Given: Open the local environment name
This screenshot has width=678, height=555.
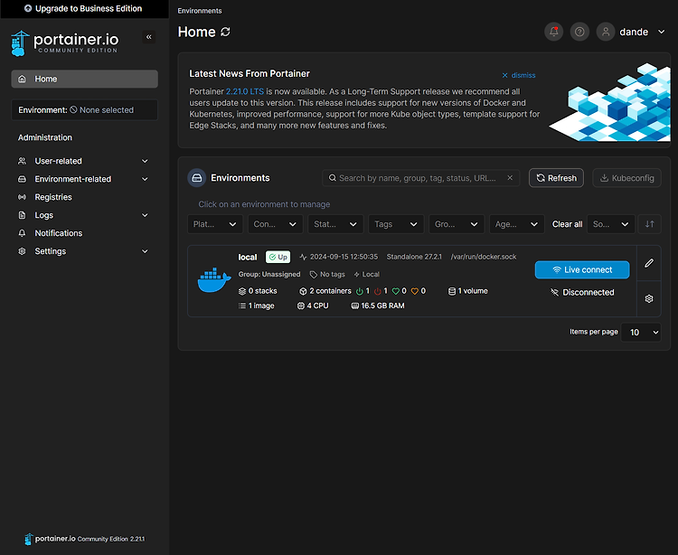Looking at the screenshot, I should pyautogui.click(x=248, y=258).
